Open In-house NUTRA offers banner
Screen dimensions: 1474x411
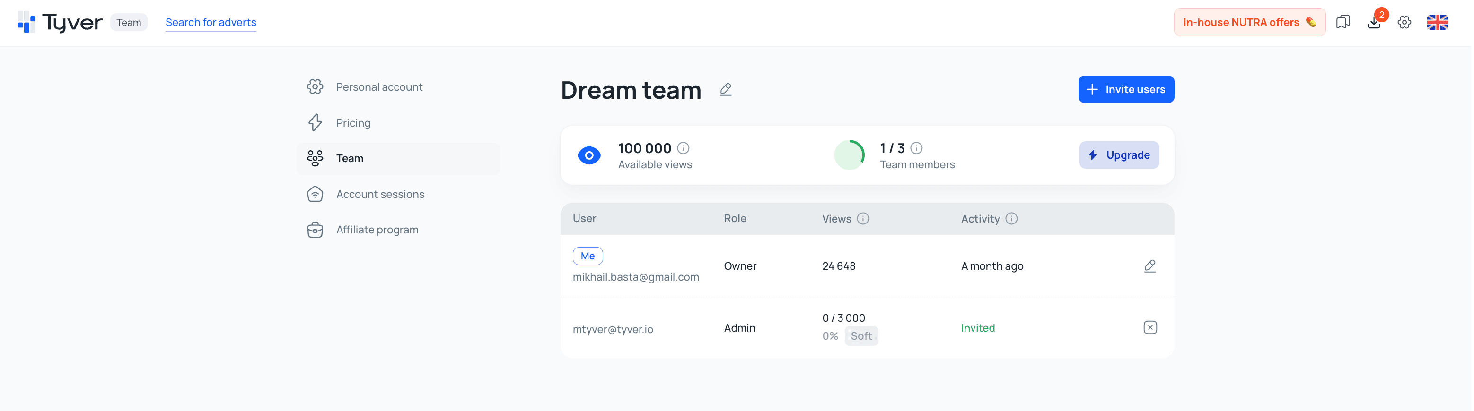click(1249, 22)
